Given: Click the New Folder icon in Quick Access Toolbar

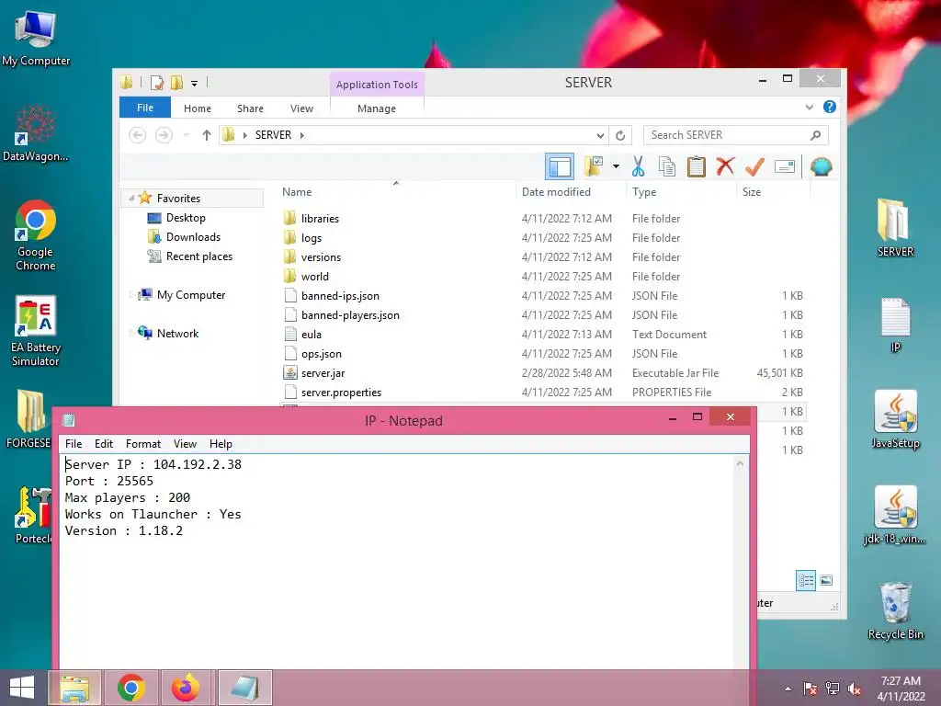Looking at the screenshot, I should point(177,83).
